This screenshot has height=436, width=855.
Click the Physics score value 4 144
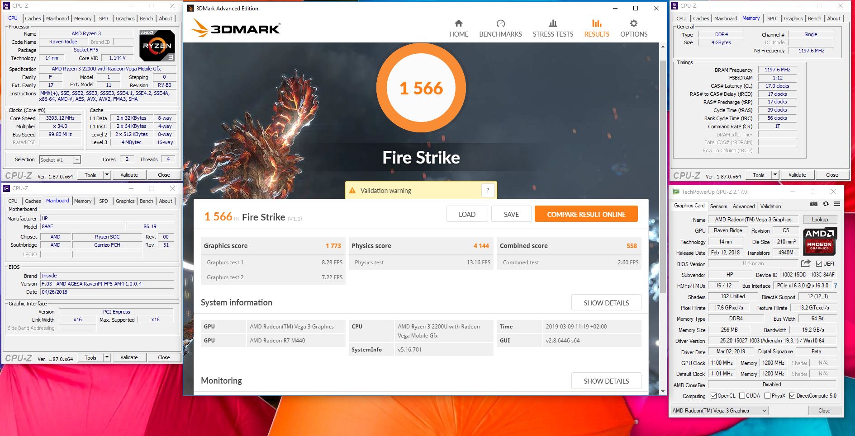pyautogui.click(x=481, y=246)
